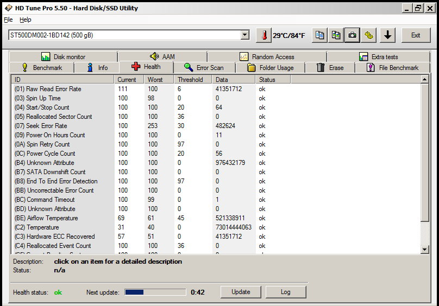Select the (03) Spin Up Time row
Screen dimensions: 439x306
point(216,98)
